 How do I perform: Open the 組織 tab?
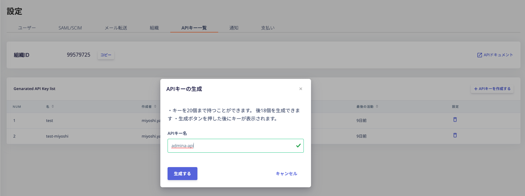pyautogui.click(x=154, y=28)
